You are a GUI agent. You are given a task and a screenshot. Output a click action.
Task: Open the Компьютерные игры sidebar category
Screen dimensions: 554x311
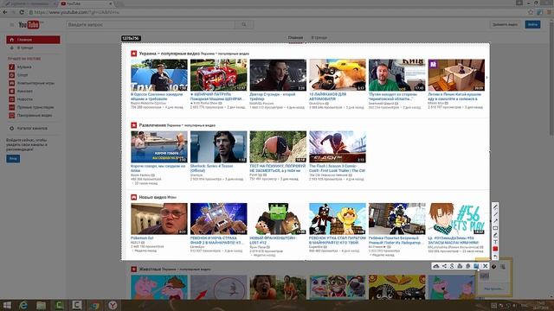pyautogui.click(x=32, y=83)
